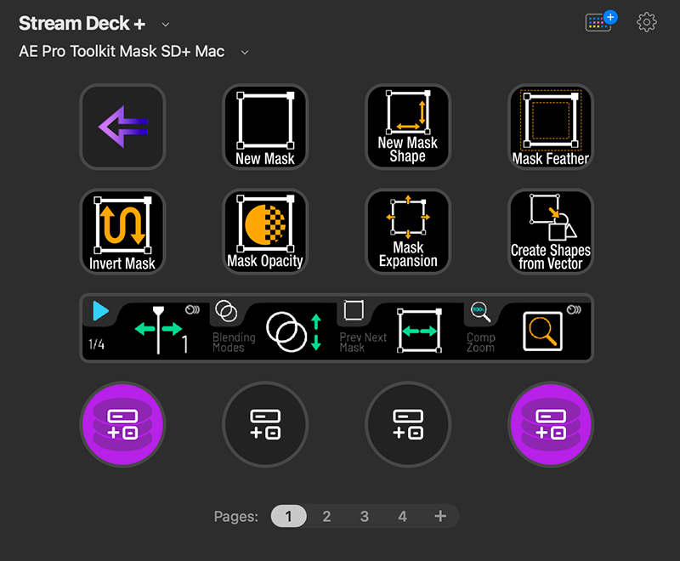Open the Stream Deck store icon
The width and height of the screenshot is (680, 561).
coord(600,21)
